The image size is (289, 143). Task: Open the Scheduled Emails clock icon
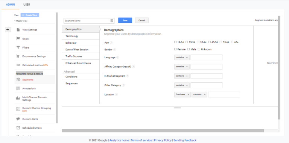(x=18, y=128)
